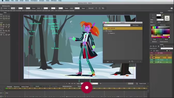
Task: Select the Shear Layer tool
Action: pyautogui.click(x=1, y=27)
